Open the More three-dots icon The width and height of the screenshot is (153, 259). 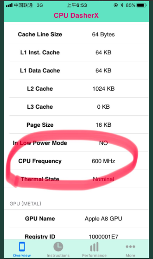[x=130, y=247]
